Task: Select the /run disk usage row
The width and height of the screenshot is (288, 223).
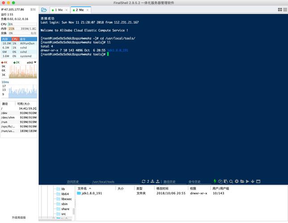Action: (19, 122)
